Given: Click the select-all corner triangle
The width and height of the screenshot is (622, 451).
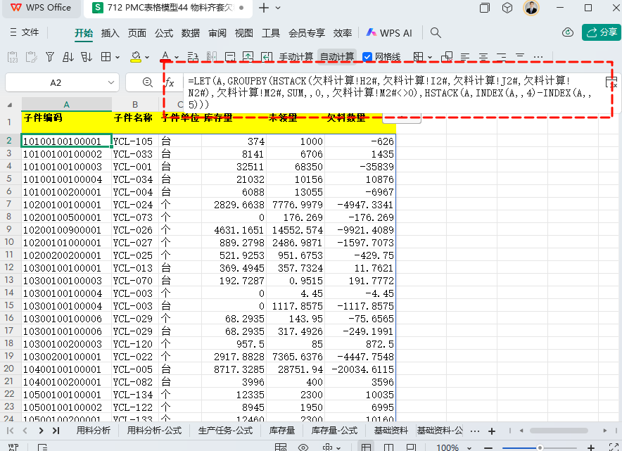Looking at the screenshot, I should (10, 105).
